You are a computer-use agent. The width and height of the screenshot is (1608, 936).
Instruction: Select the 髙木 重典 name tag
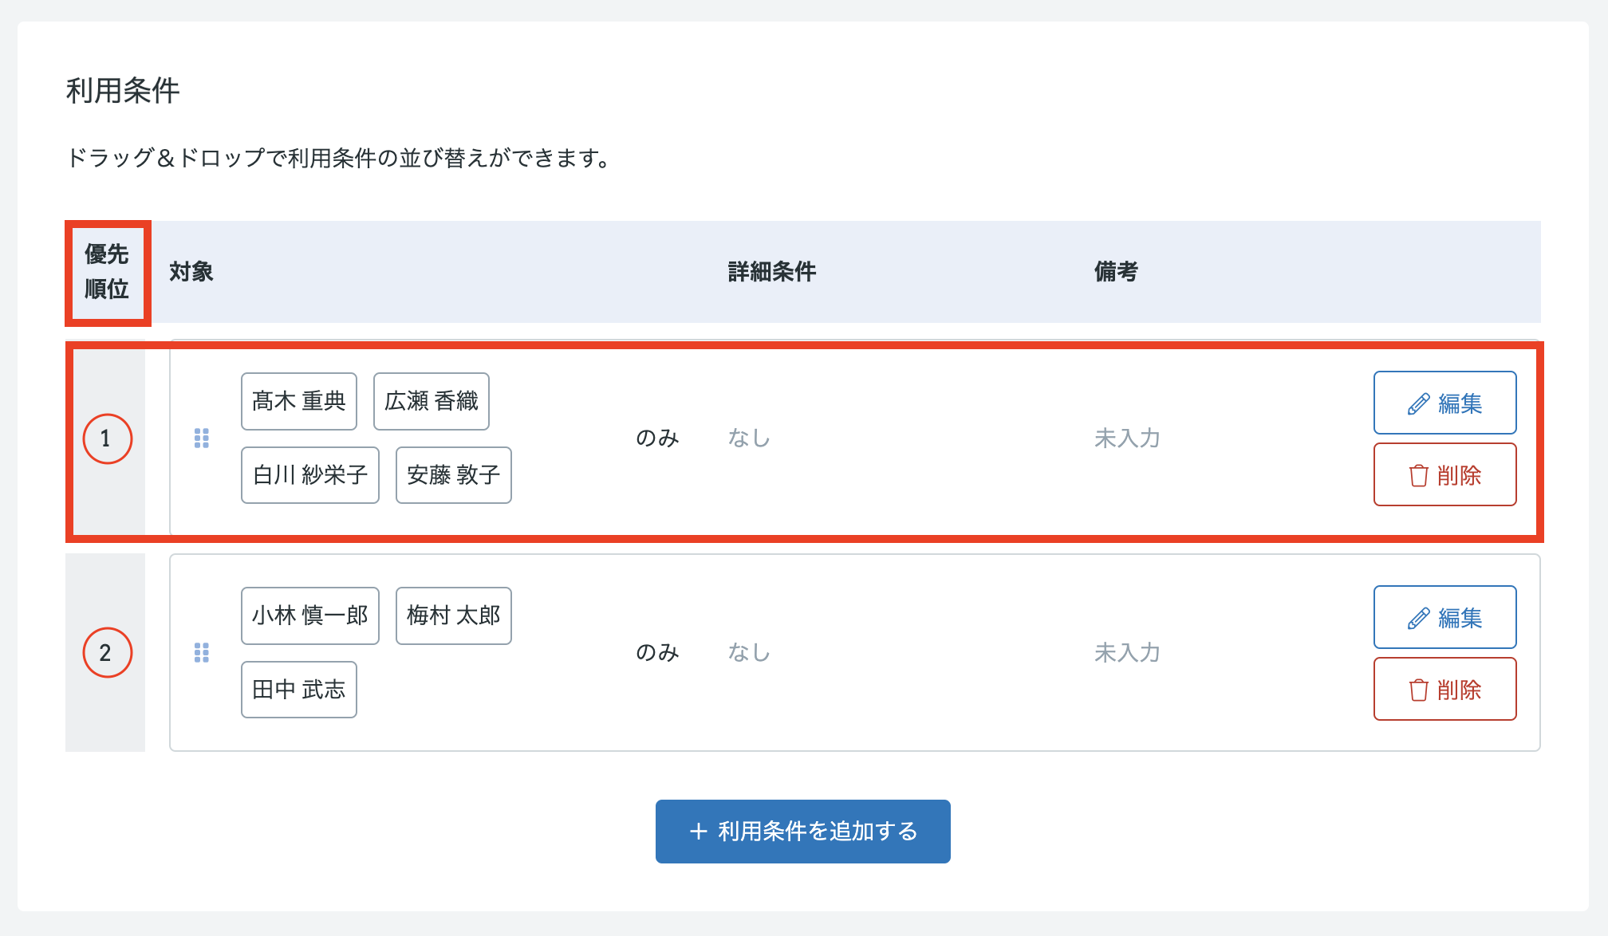pyautogui.click(x=299, y=401)
